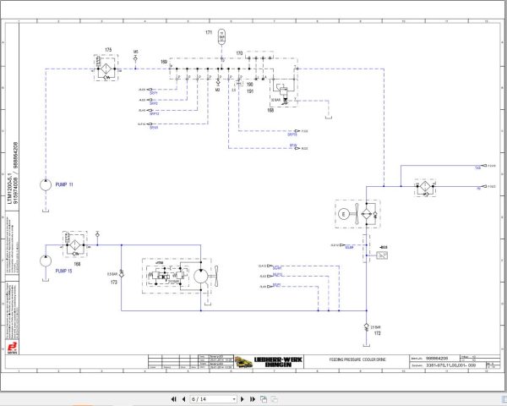Click the filter component number 175
This screenshot has width=507, height=406.
tap(108, 50)
